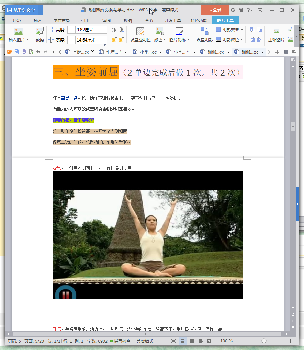Nudge shadow right

point(259,39)
